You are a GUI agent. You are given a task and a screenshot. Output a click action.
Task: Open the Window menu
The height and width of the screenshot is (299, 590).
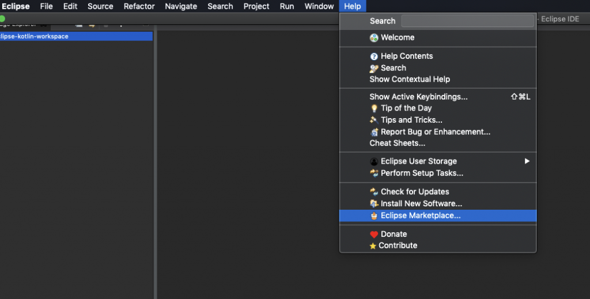point(319,6)
